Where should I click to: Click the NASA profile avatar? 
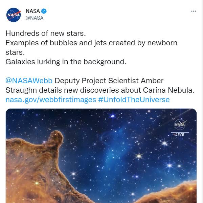[x=14, y=15]
